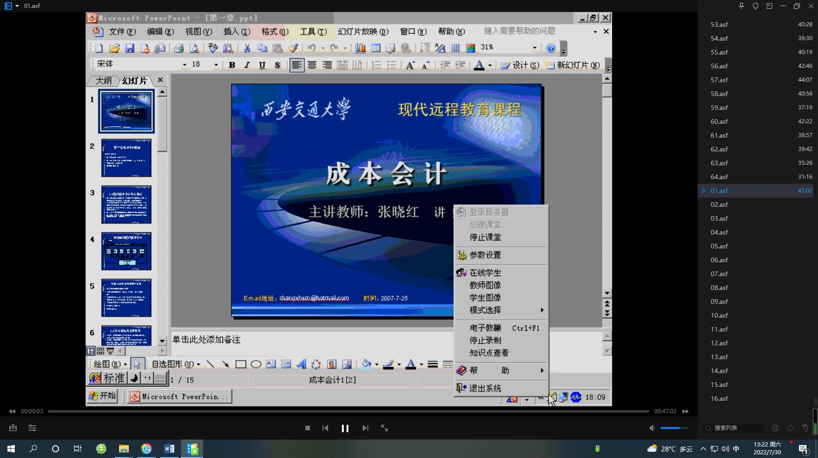Adjust the player volume slider
Screen dimensions: 818x458
pyautogui.click(x=674, y=428)
